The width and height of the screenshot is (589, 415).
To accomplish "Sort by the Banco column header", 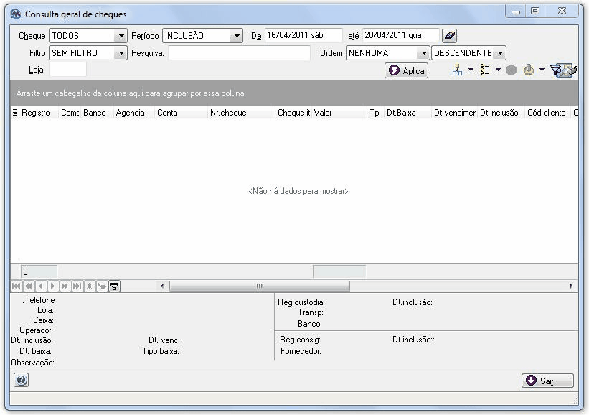I will coord(97,113).
